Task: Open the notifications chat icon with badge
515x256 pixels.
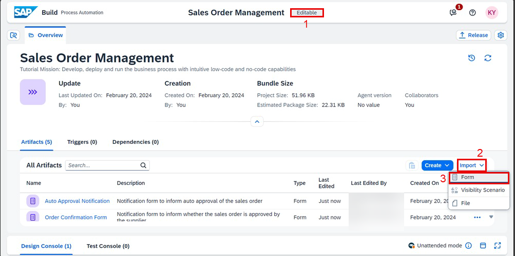Action: click(x=454, y=12)
